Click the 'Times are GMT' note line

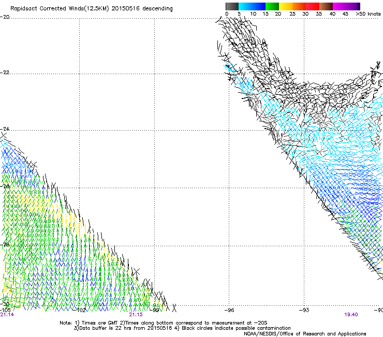click(164, 323)
